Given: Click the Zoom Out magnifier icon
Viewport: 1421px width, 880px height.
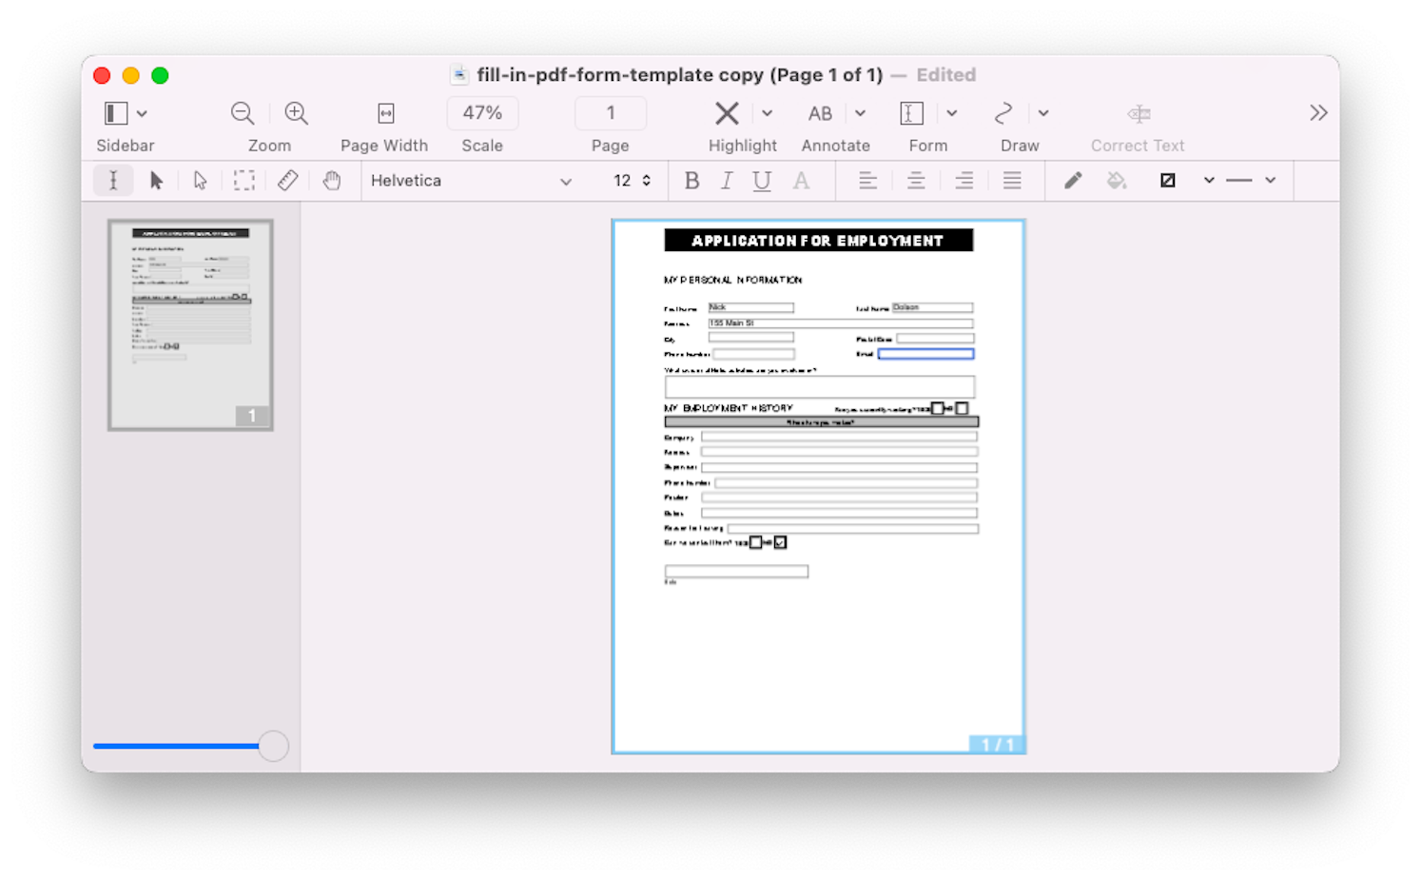Looking at the screenshot, I should (243, 112).
